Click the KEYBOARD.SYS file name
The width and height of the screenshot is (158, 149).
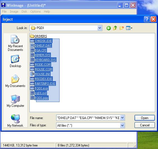coord(45,60)
